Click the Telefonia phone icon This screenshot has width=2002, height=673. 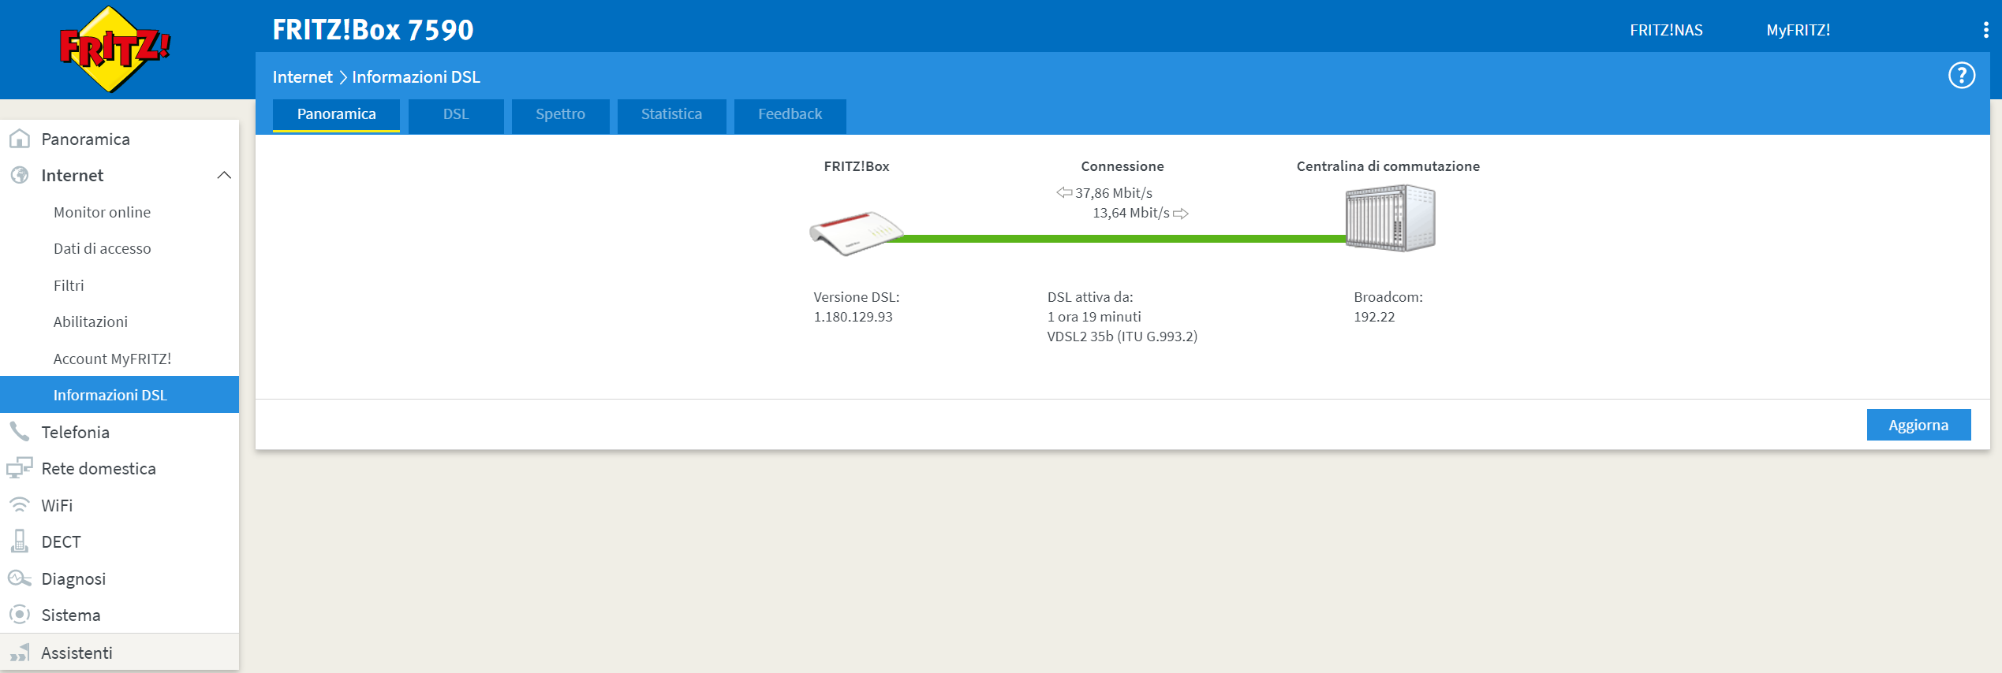click(20, 432)
